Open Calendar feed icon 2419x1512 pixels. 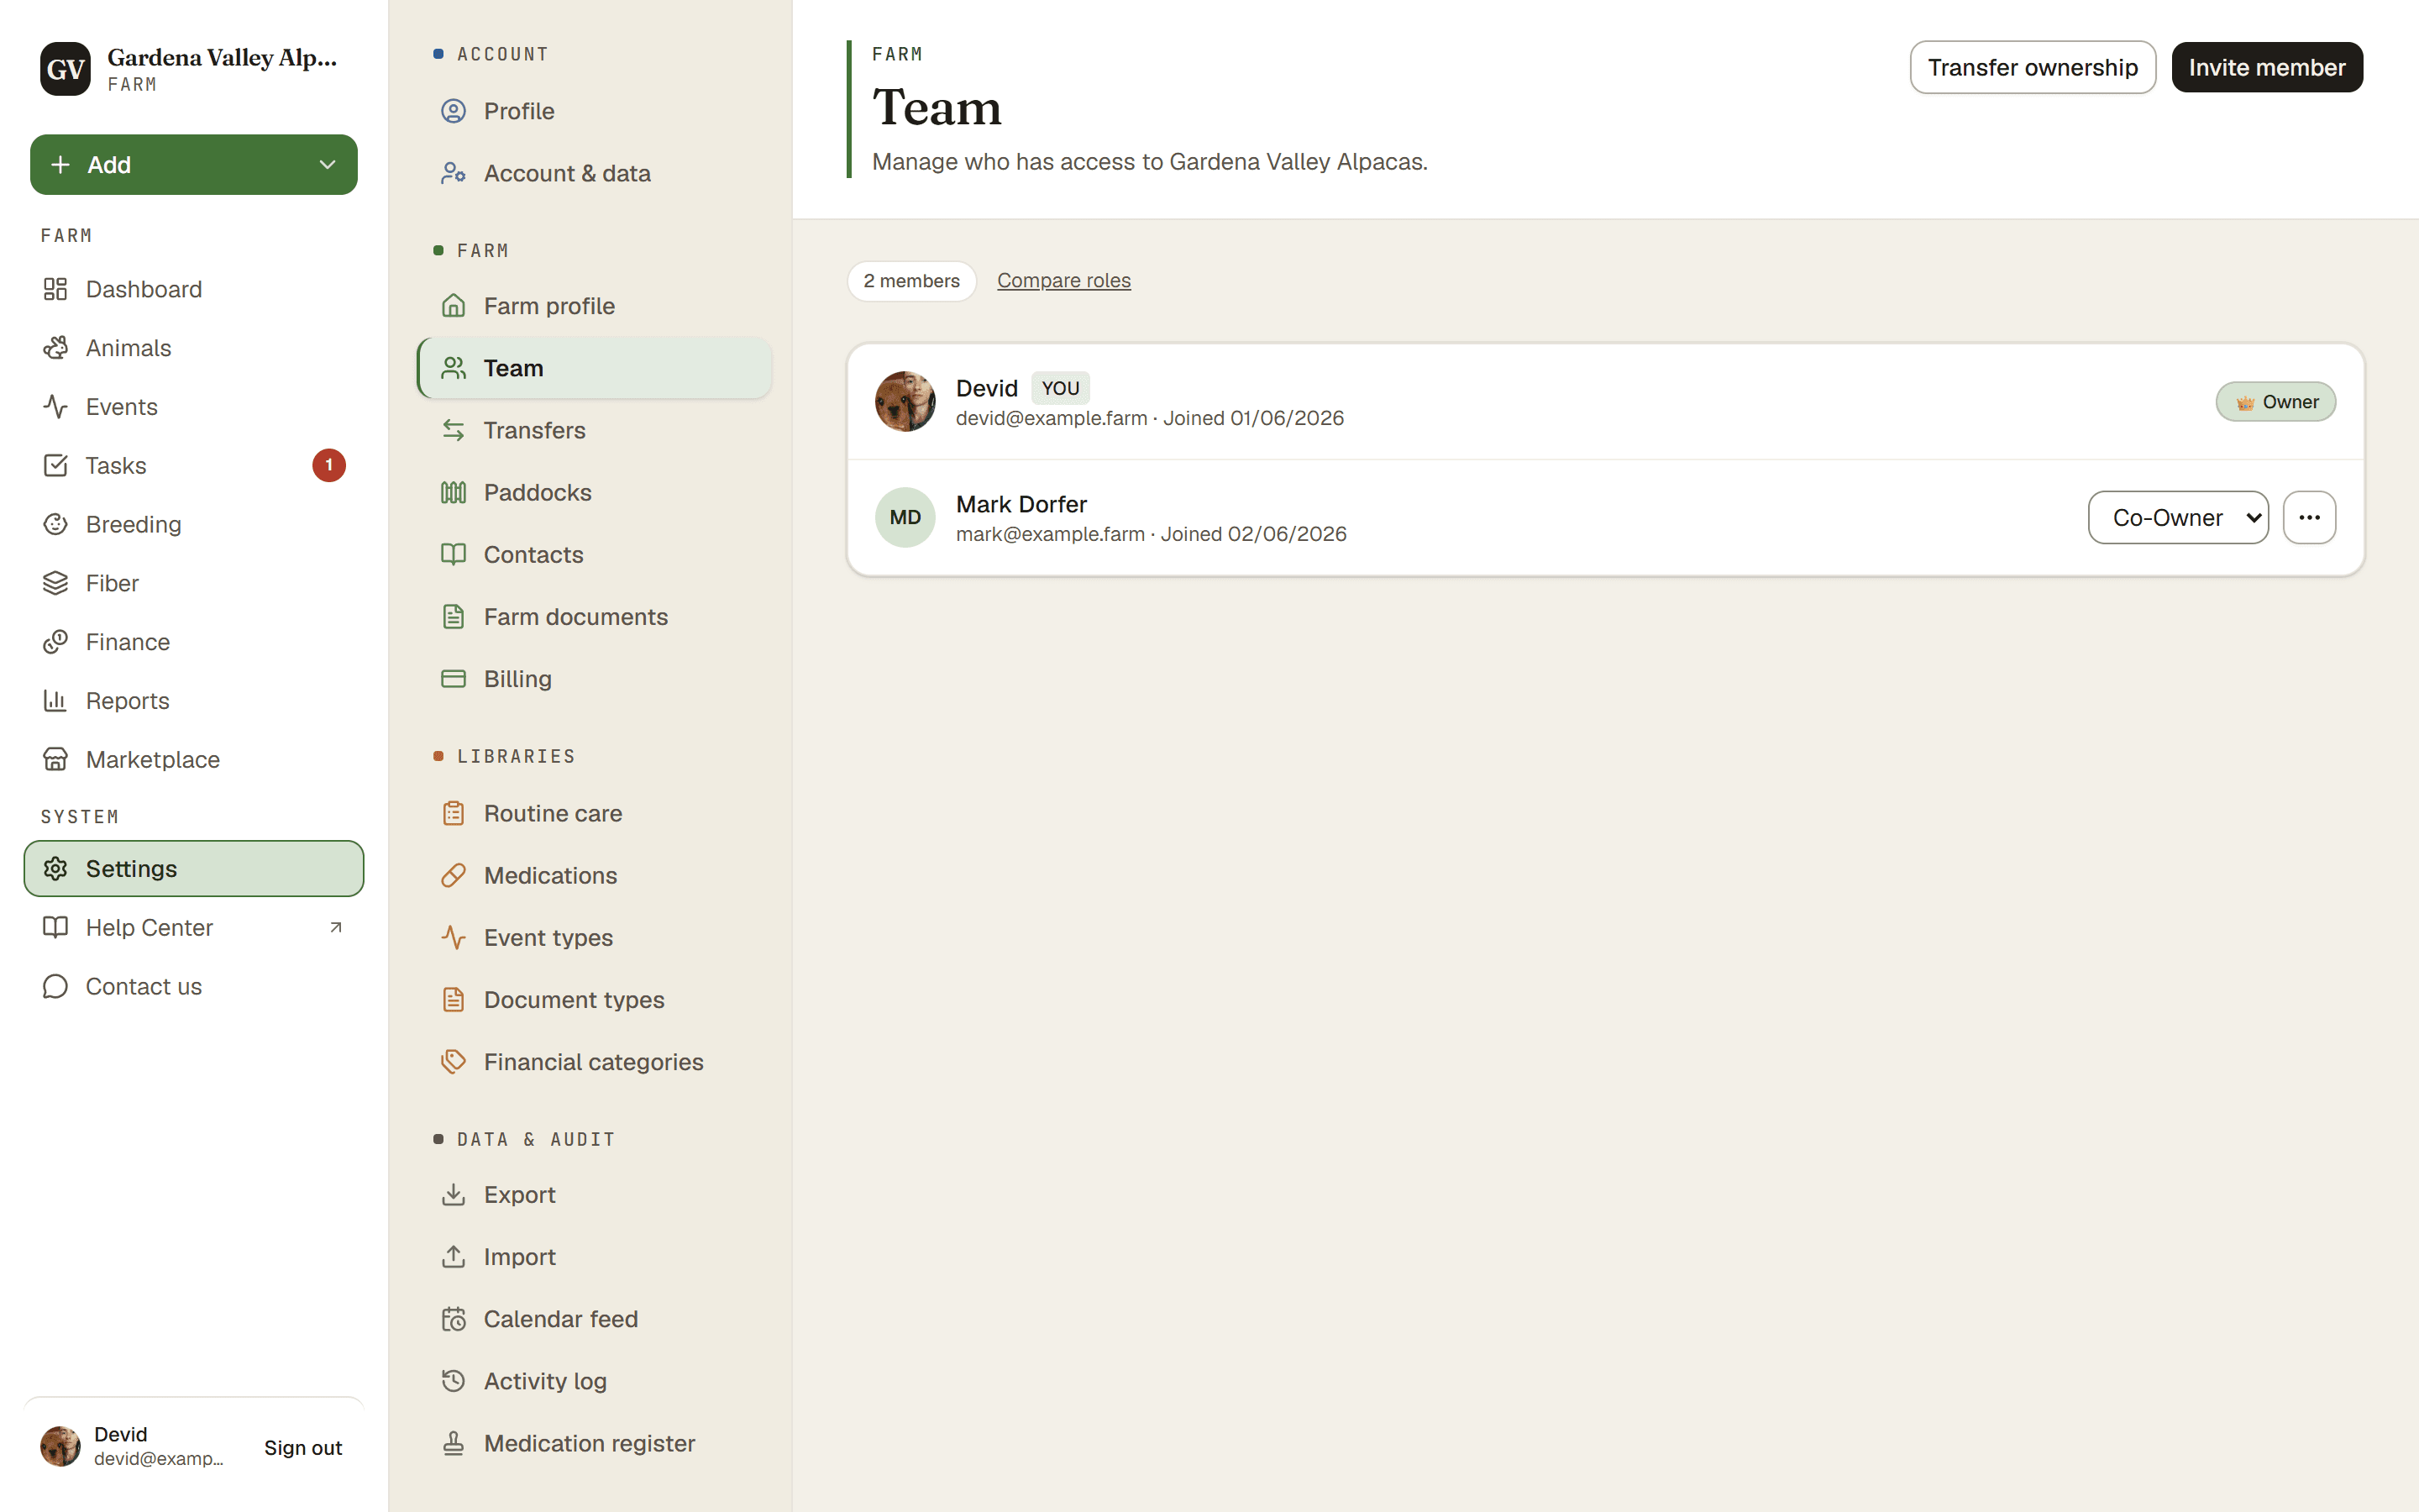click(x=454, y=1319)
